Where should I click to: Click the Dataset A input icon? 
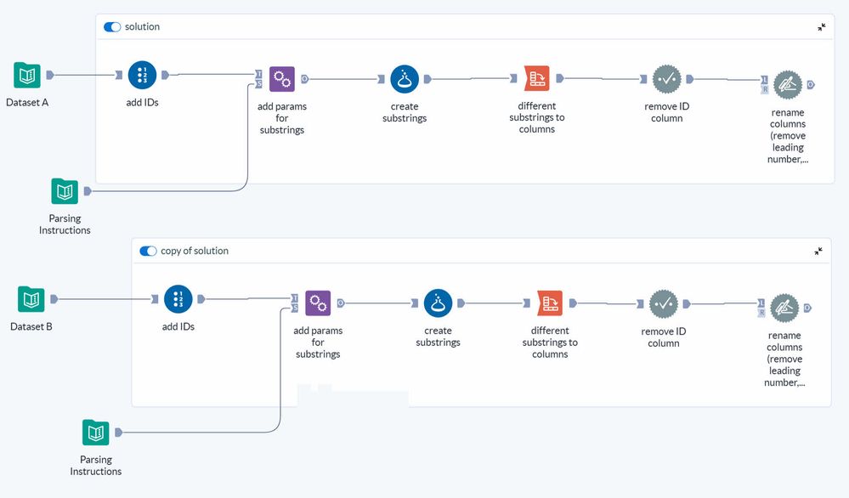[27, 76]
